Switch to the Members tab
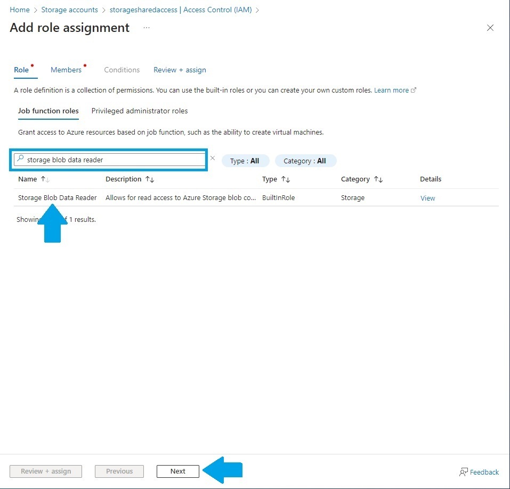The height and width of the screenshot is (489, 510). click(x=66, y=70)
